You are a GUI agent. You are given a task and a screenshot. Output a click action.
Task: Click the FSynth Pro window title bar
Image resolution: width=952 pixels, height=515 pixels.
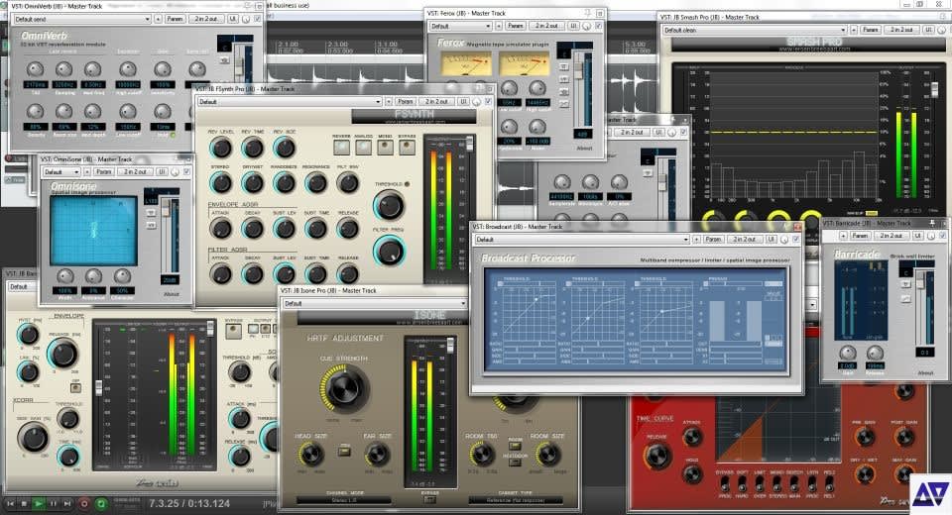(297, 88)
